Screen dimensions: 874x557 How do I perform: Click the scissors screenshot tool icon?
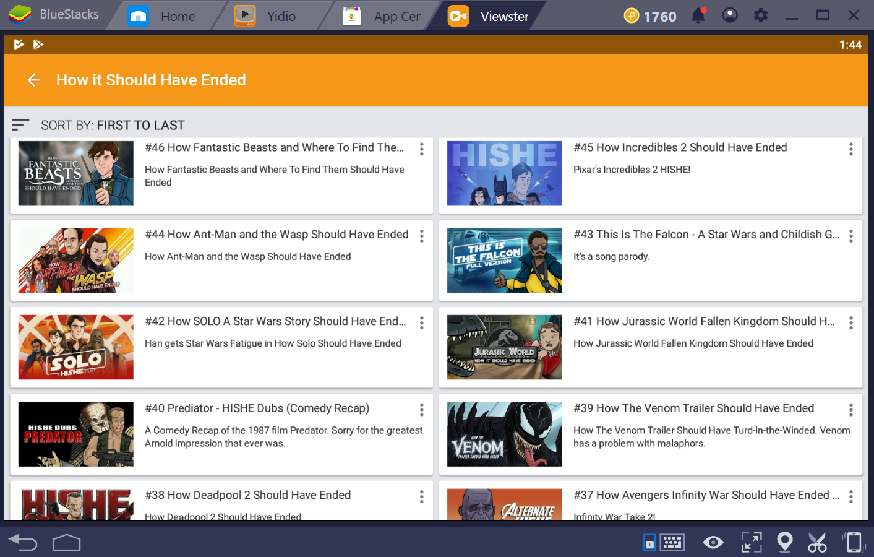click(817, 543)
